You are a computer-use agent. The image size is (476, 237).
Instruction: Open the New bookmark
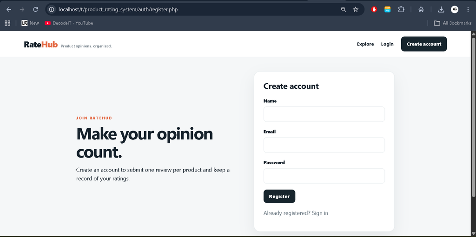[x=30, y=23]
